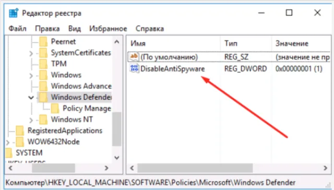Select the Peernet key
Viewport: 334px width, 190px height.
(63, 42)
